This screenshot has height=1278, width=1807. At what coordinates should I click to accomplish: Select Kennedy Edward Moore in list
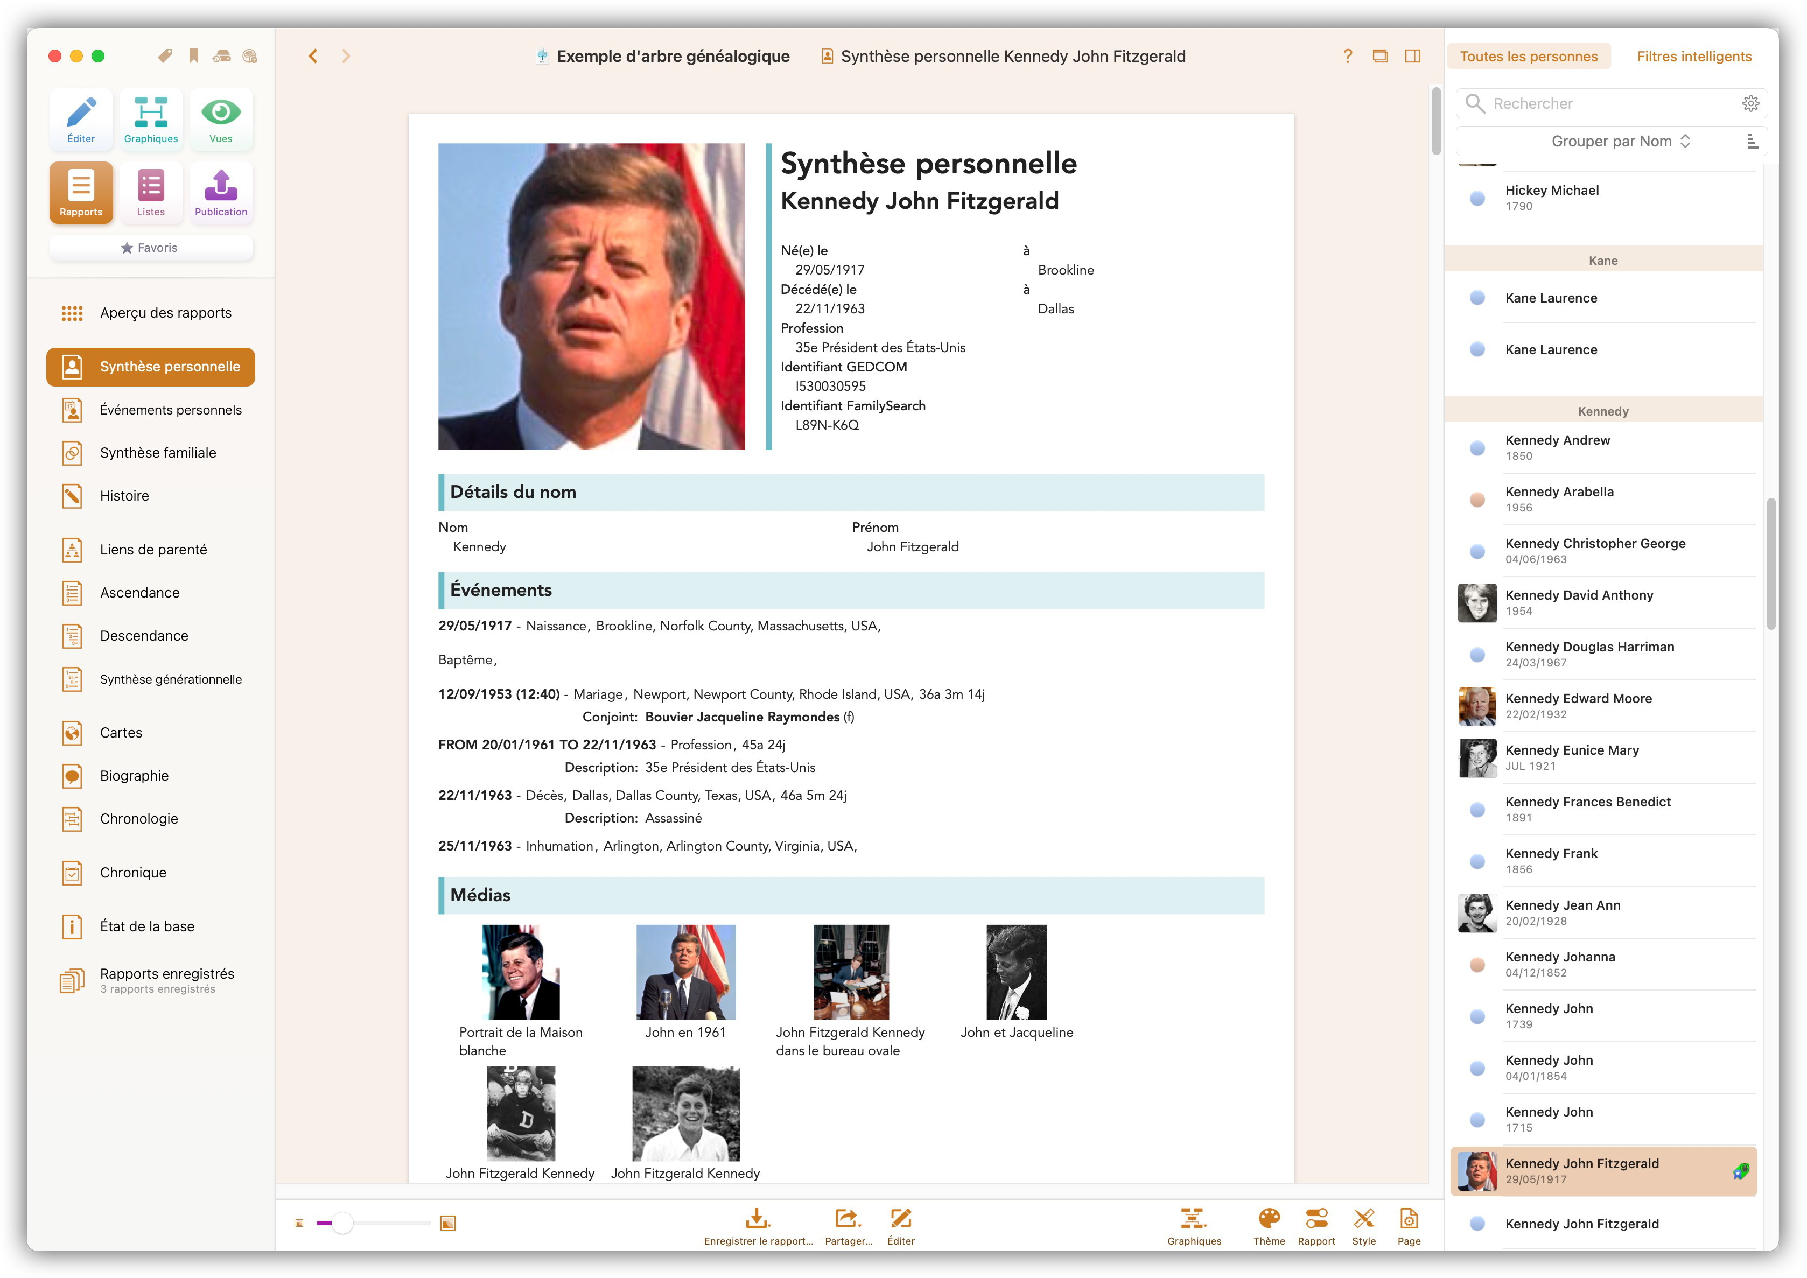click(x=1604, y=706)
